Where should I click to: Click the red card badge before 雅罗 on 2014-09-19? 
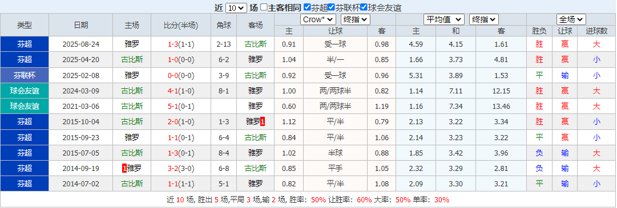[124, 168]
